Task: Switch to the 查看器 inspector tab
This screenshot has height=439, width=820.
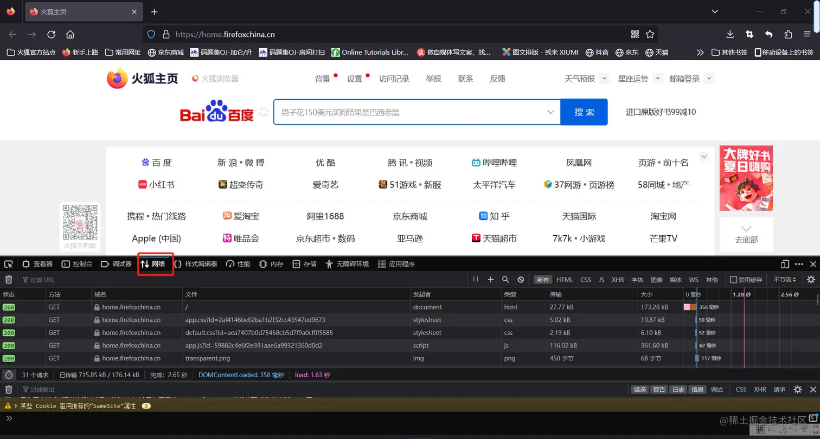Action: pos(37,264)
